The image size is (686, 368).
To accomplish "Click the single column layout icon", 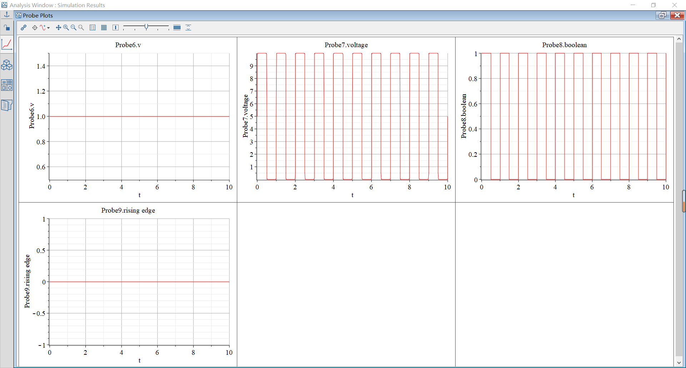I will (x=115, y=28).
